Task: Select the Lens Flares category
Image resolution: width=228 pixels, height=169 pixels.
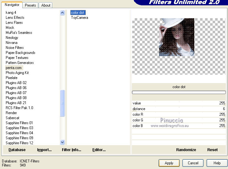Action: pyautogui.click(x=14, y=23)
